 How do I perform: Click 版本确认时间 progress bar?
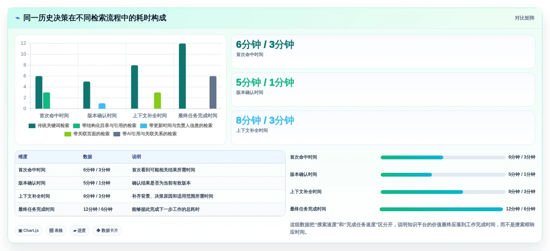pyautogui.click(x=443, y=175)
